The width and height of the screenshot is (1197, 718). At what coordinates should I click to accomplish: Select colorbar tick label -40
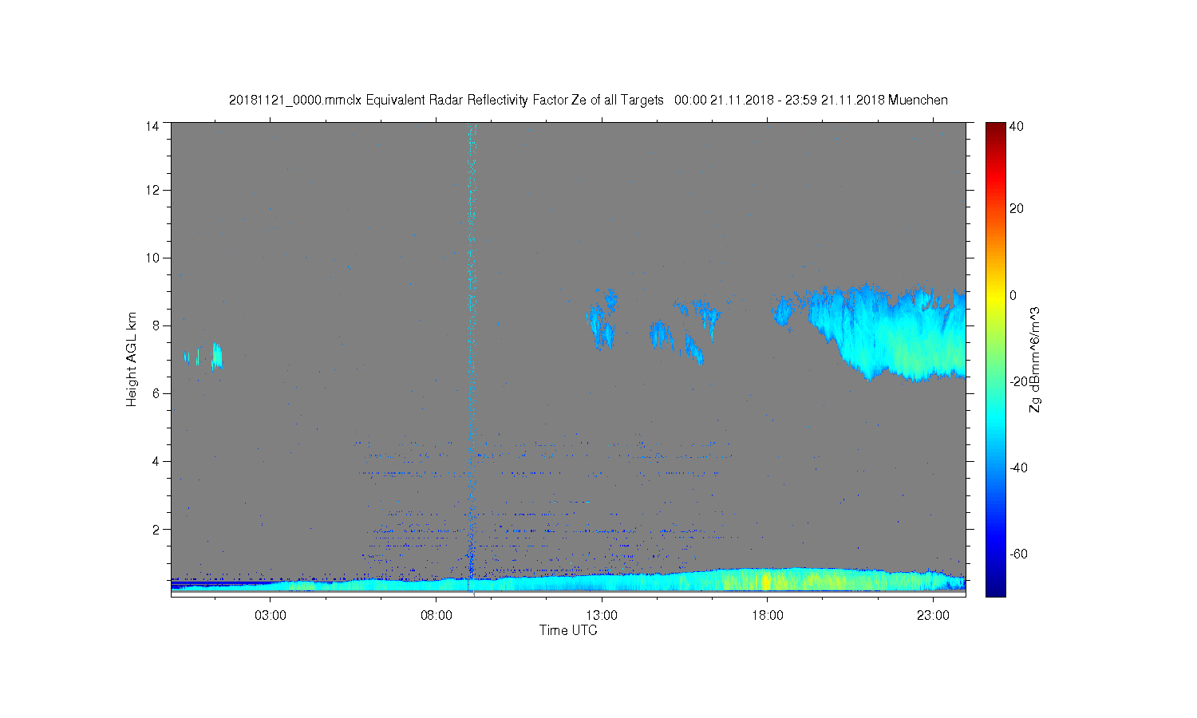[x=1019, y=467]
